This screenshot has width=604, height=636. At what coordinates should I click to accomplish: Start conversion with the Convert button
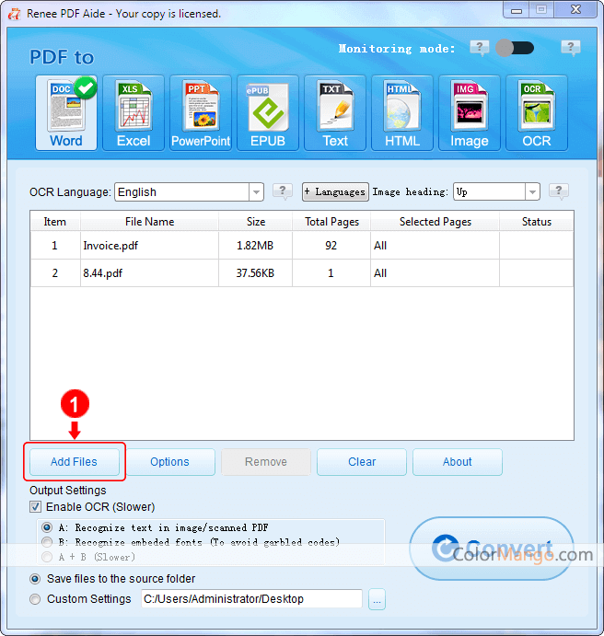492,549
